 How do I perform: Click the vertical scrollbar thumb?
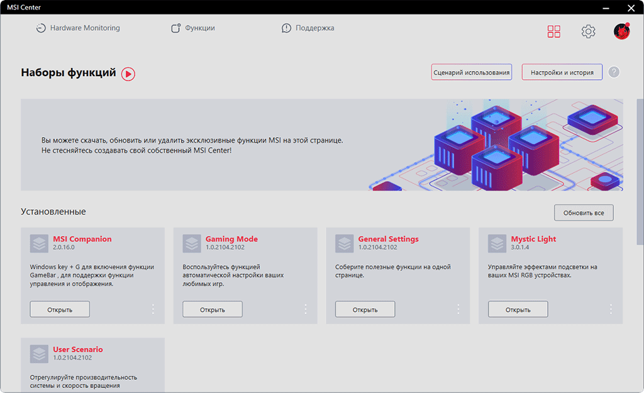tap(640, 172)
